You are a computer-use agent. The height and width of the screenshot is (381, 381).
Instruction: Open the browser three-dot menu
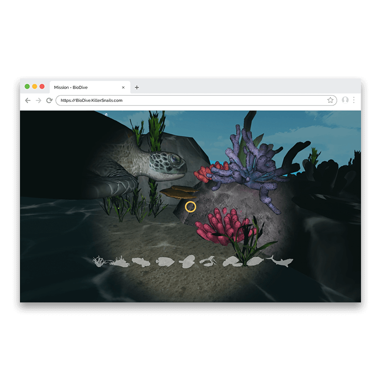(354, 100)
